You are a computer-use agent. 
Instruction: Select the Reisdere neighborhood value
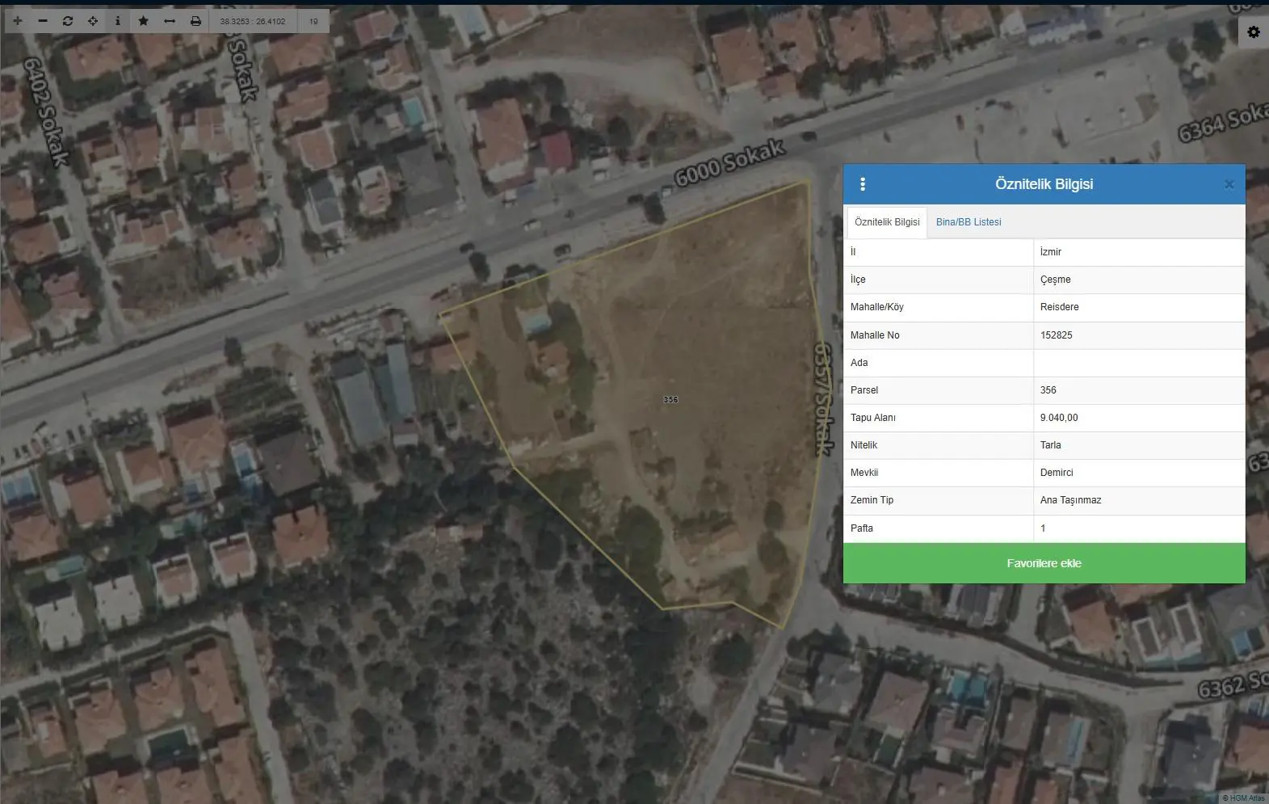point(1139,307)
